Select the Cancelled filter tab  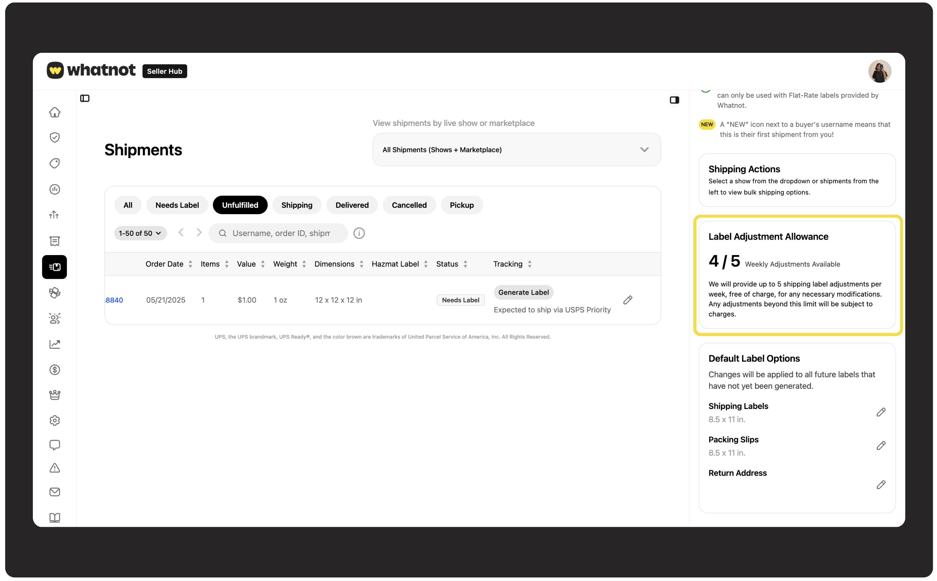click(x=409, y=205)
